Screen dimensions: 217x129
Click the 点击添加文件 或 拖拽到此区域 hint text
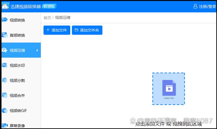pyautogui.click(x=169, y=124)
